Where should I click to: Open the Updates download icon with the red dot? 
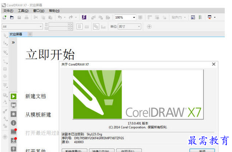click(14, 140)
